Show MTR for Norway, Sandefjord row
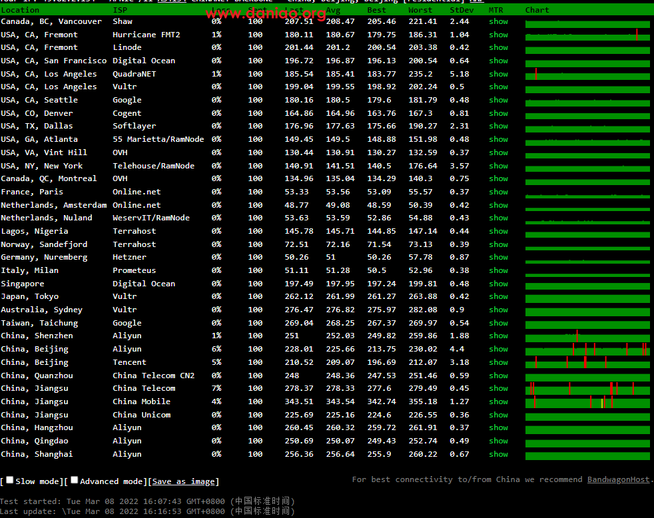The height and width of the screenshot is (518, 654). [498, 244]
